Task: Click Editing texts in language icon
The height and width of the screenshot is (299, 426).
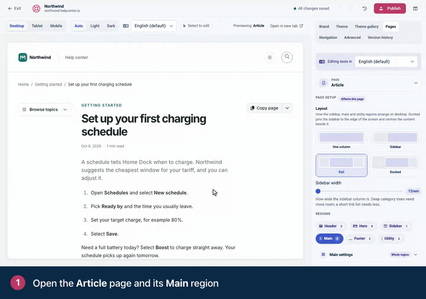Action: tap(322, 62)
